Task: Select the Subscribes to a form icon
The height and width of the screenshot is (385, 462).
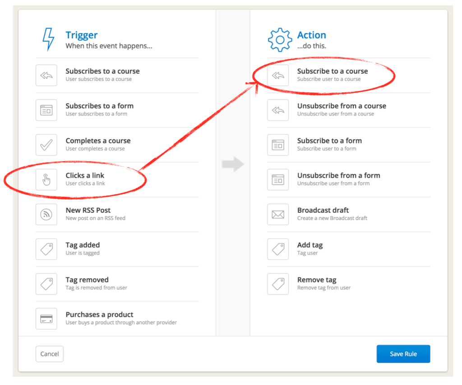Action: coord(46,110)
